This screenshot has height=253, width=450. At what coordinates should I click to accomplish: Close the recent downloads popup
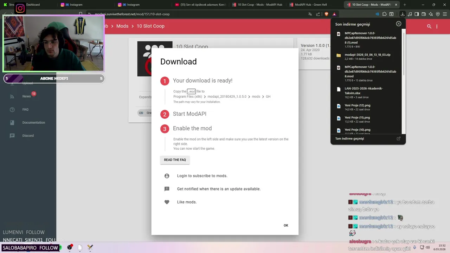coord(398,24)
